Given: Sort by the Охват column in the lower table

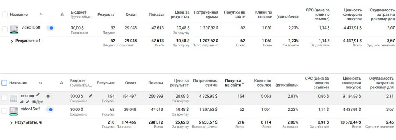Looking at the screenshot, I should (131, 83).
